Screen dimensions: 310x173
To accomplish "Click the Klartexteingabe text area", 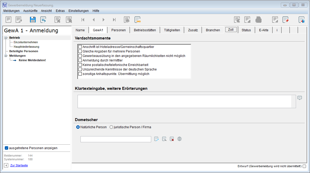I will coord(184,101).
